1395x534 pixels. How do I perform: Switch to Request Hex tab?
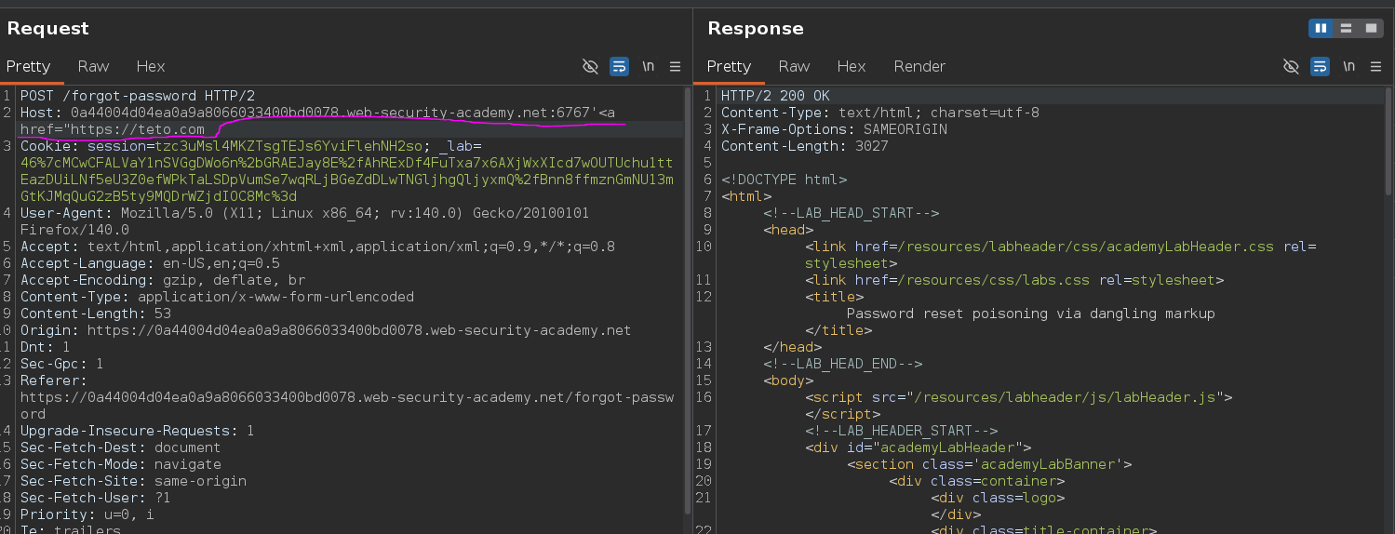151,66
